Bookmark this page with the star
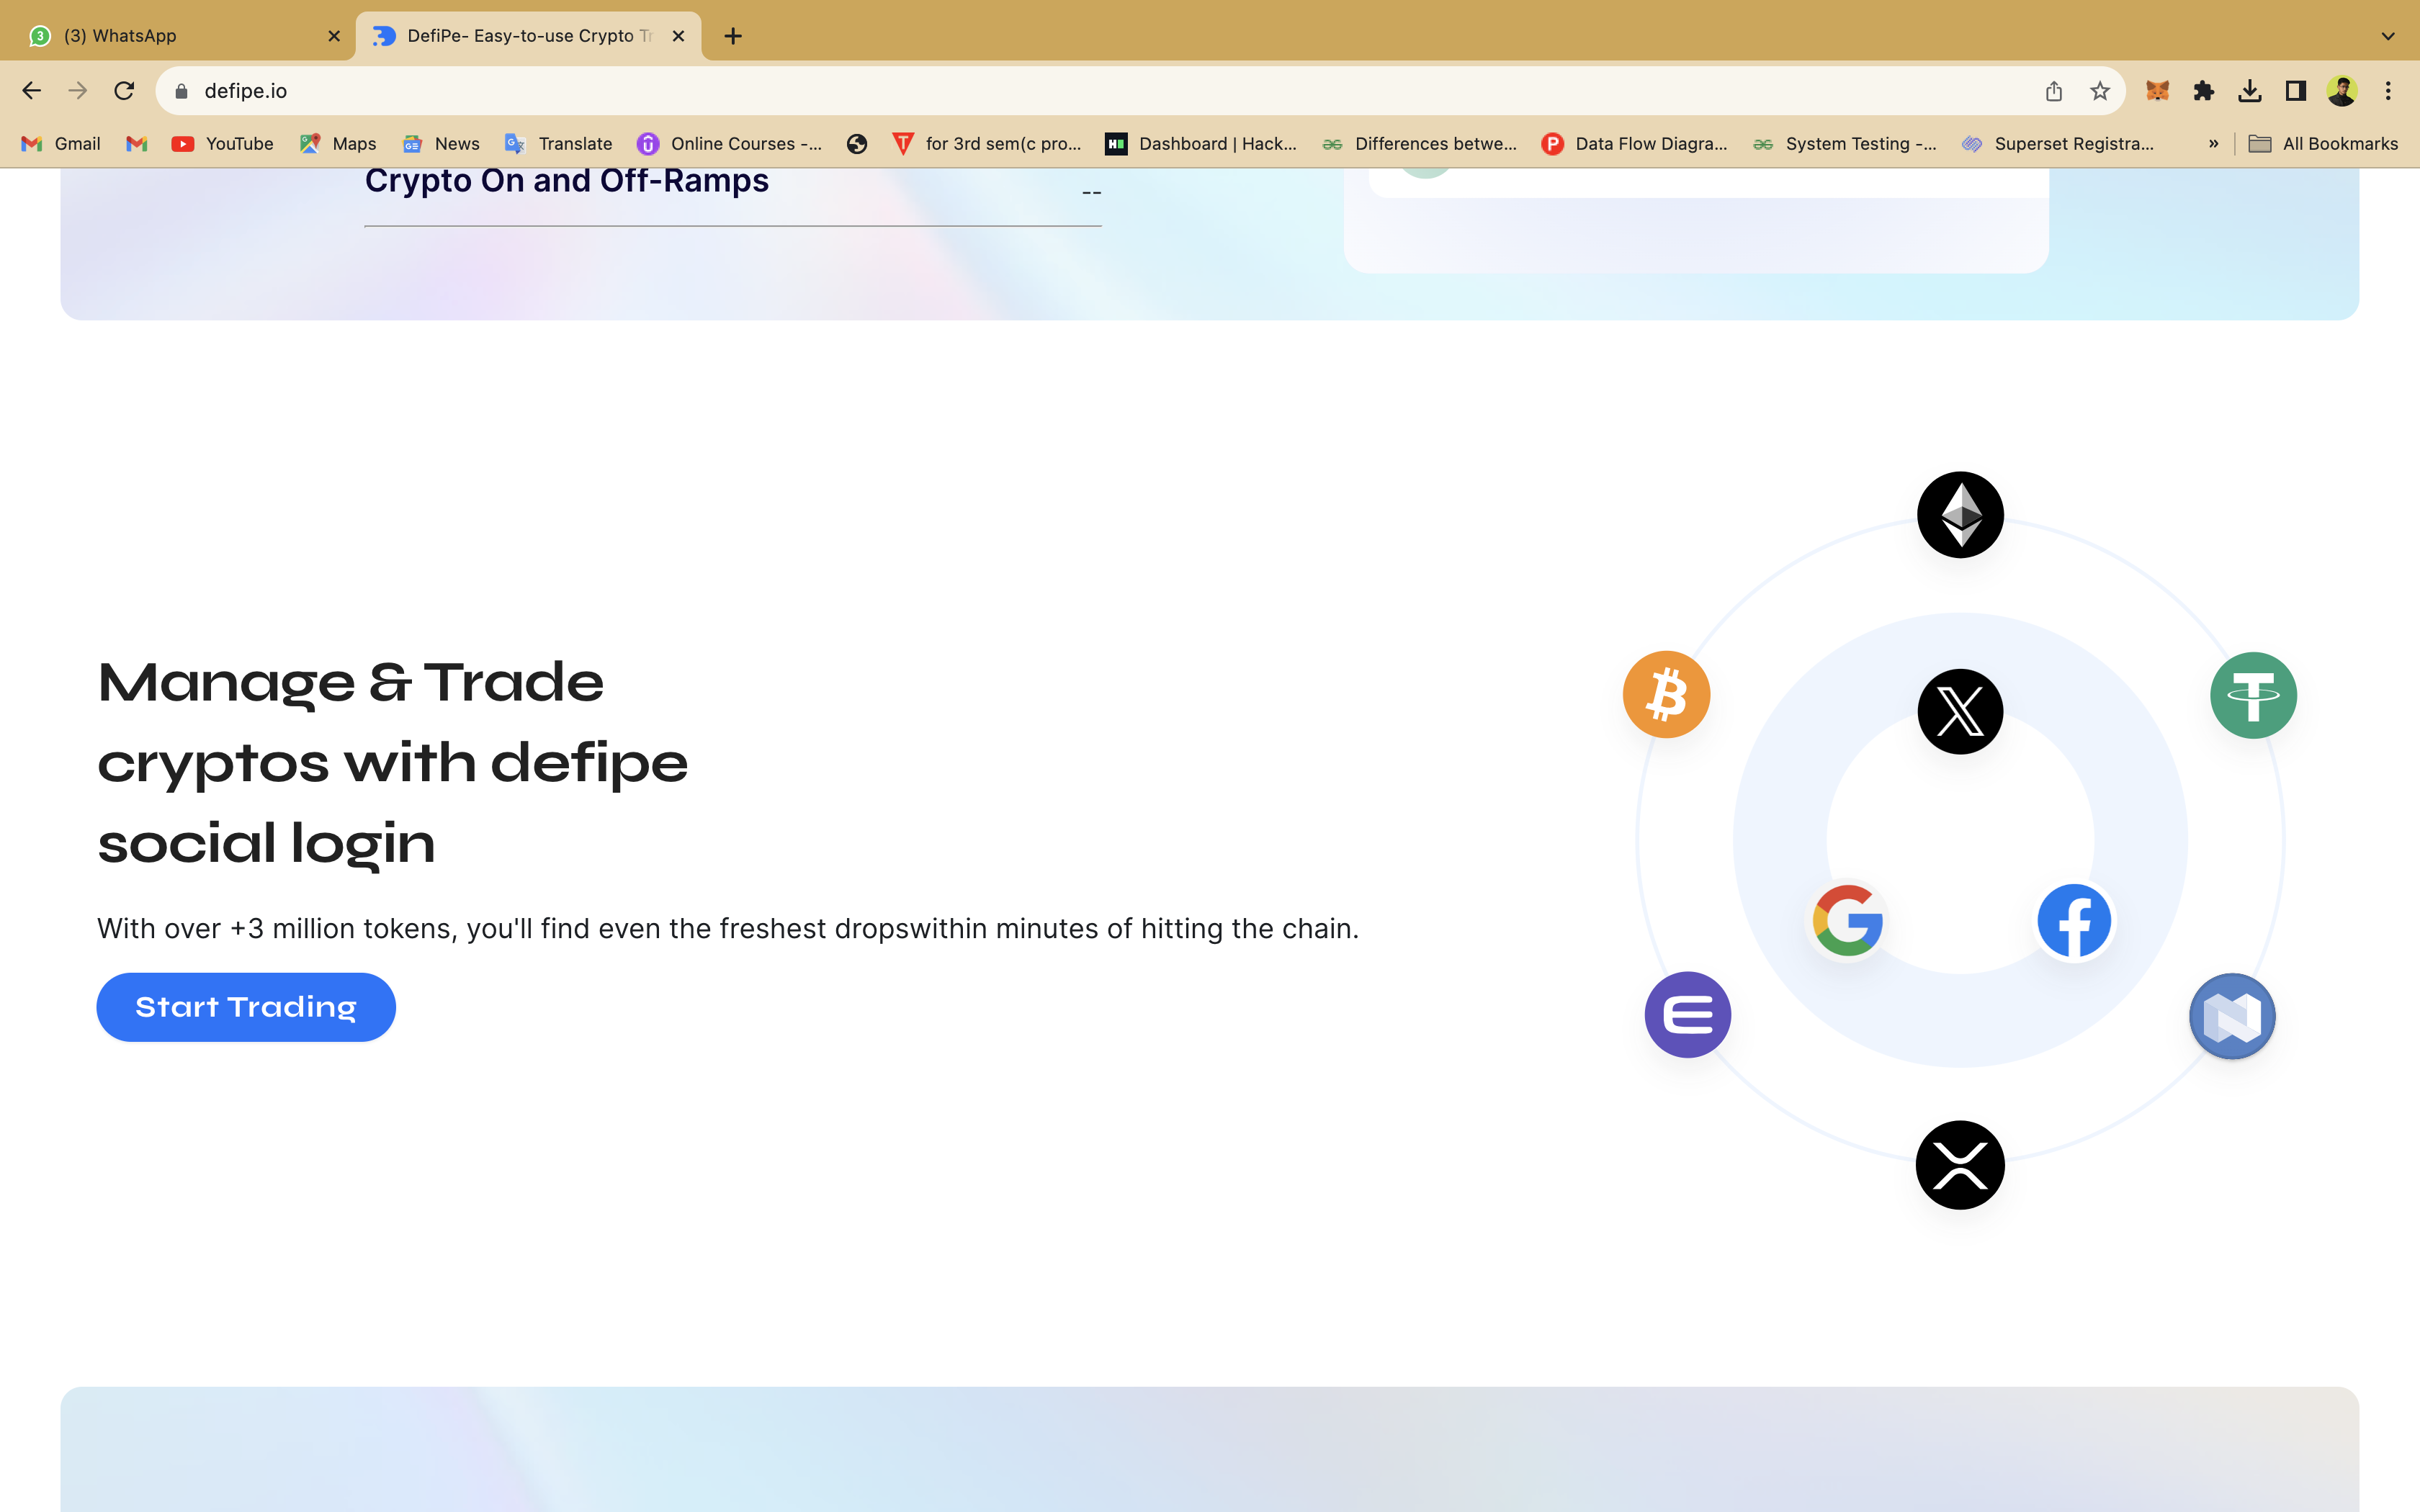 [x=2099, y=91]
